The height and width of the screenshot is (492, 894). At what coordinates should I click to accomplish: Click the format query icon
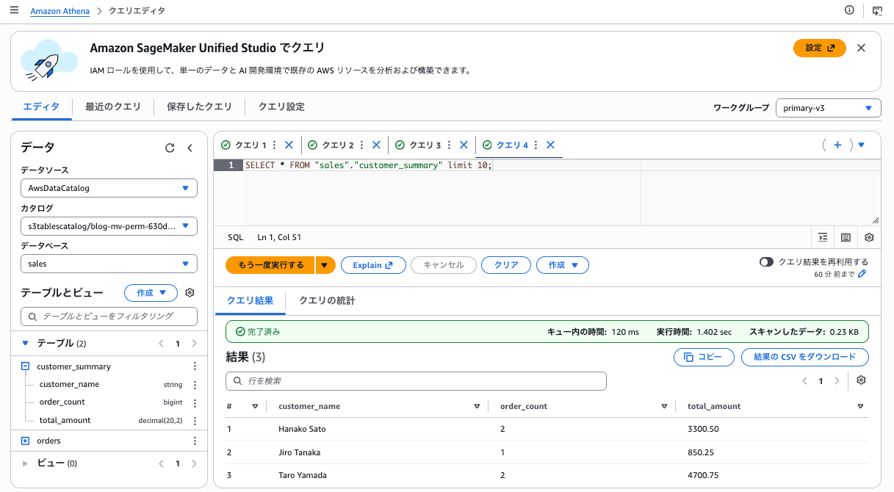point(823,237)
